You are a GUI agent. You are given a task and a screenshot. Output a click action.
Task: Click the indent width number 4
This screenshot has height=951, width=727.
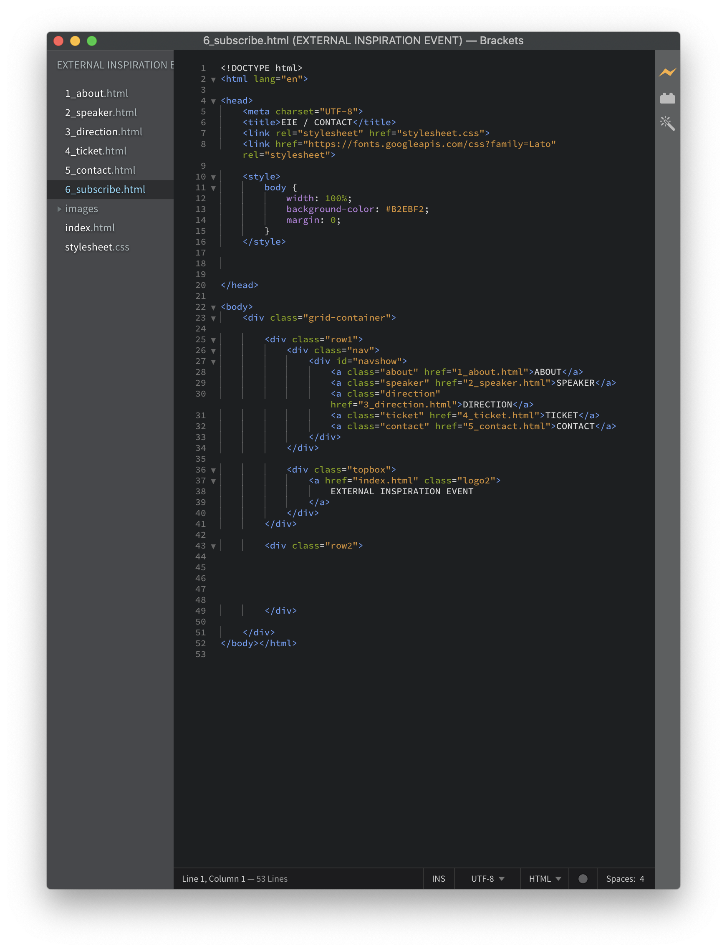pos(642,878)
